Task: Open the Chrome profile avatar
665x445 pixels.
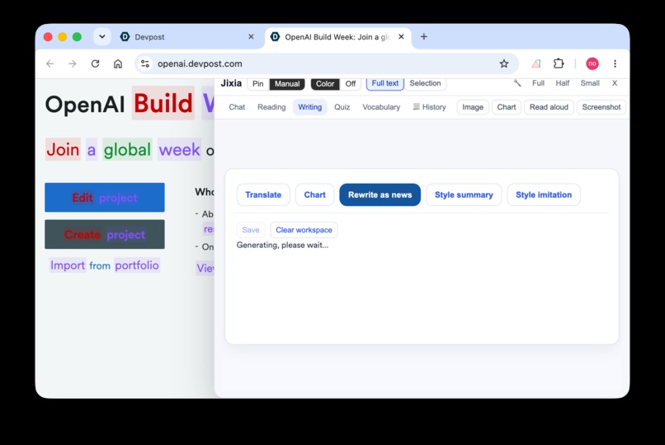Action: click(x=592, y=63)
